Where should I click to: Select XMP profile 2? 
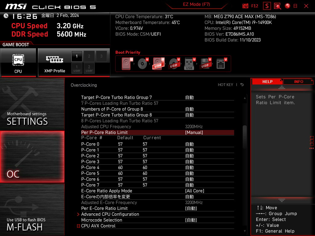click(x=89, y=56)
